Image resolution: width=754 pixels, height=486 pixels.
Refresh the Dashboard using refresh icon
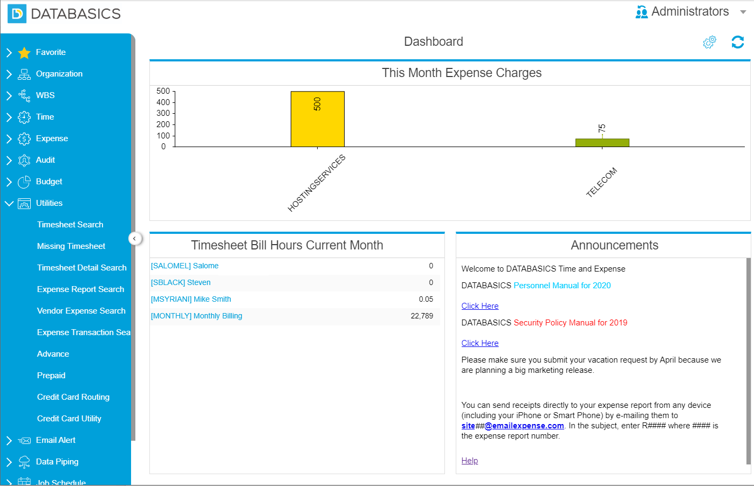coord(738,42)
